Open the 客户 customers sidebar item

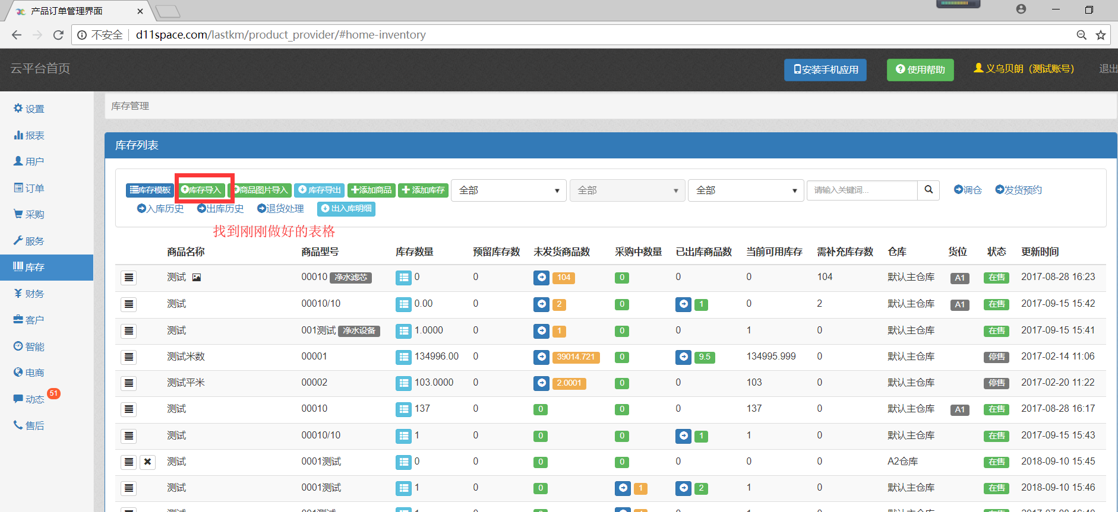pos(29,320)
